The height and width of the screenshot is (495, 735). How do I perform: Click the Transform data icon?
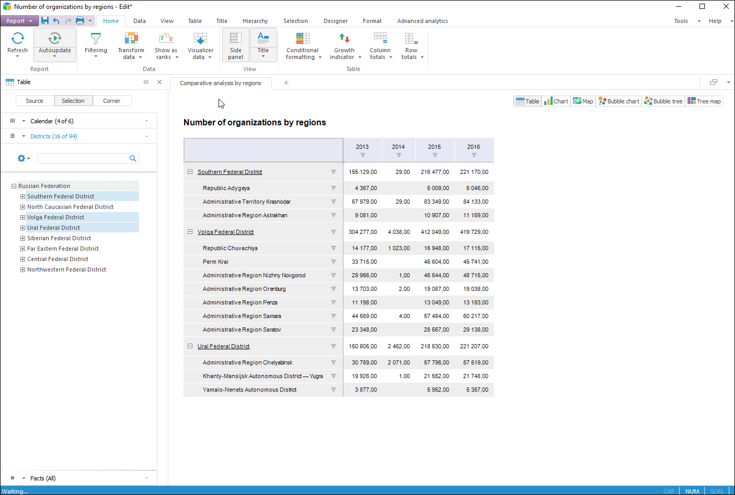131,39
